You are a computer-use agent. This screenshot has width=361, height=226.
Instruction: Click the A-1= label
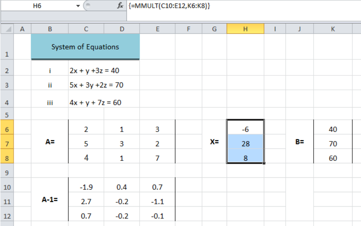50,200
